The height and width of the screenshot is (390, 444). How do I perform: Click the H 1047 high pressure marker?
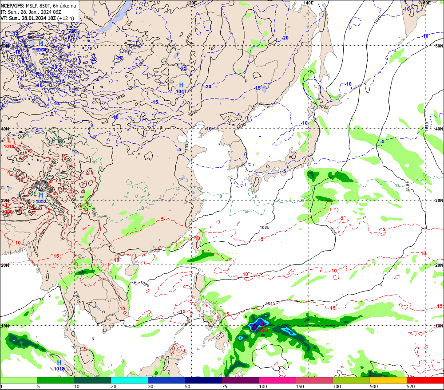tap(181, 88)
